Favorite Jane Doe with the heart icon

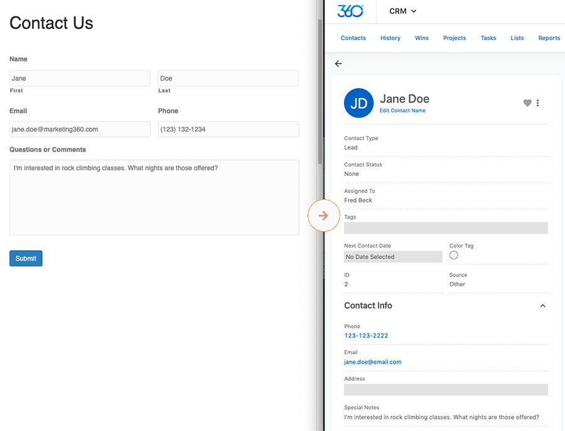[527, 103]
